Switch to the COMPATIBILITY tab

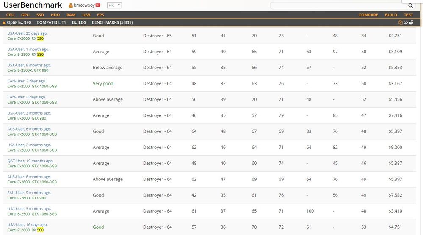click(52, 22)
